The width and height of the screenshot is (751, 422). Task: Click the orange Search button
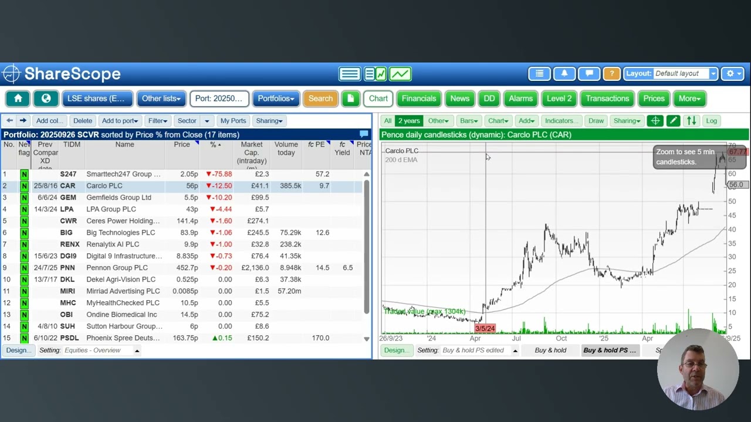[320, 98]
